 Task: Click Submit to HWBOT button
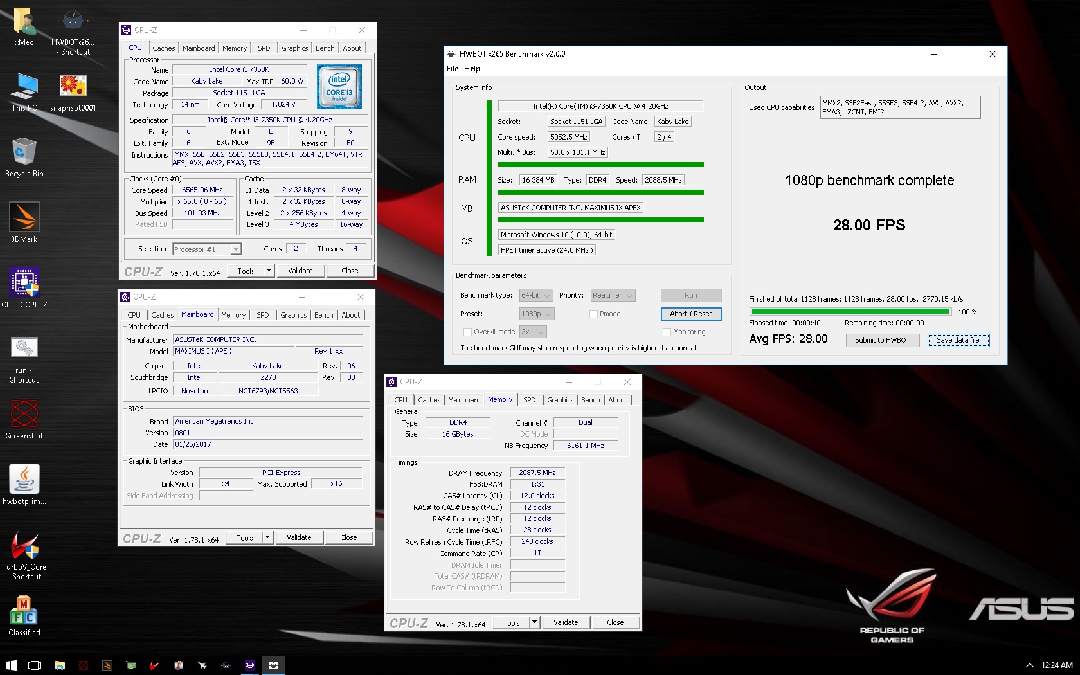pos(883,340)
